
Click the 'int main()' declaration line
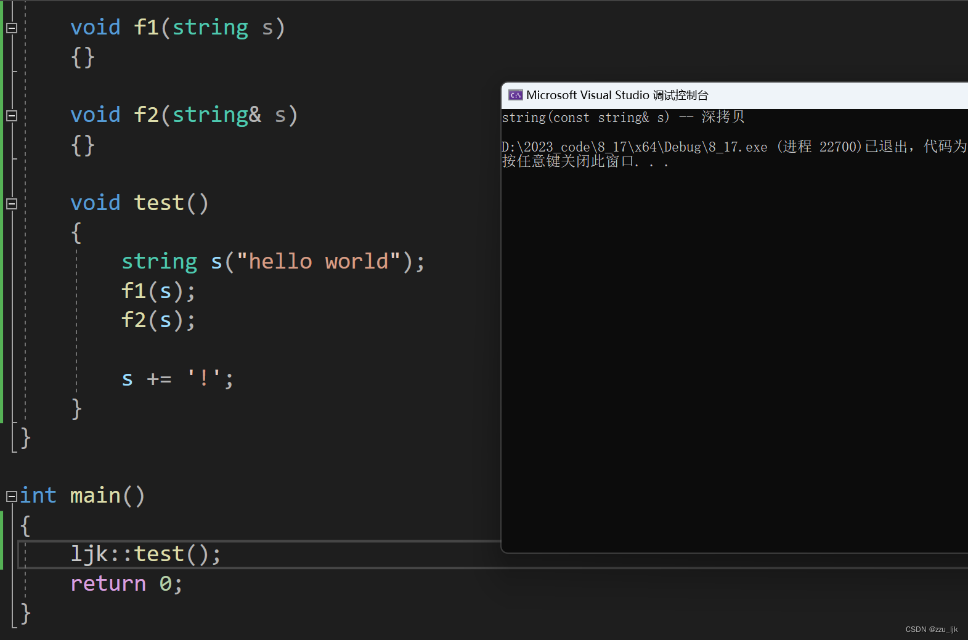click(x=83, y=495)
